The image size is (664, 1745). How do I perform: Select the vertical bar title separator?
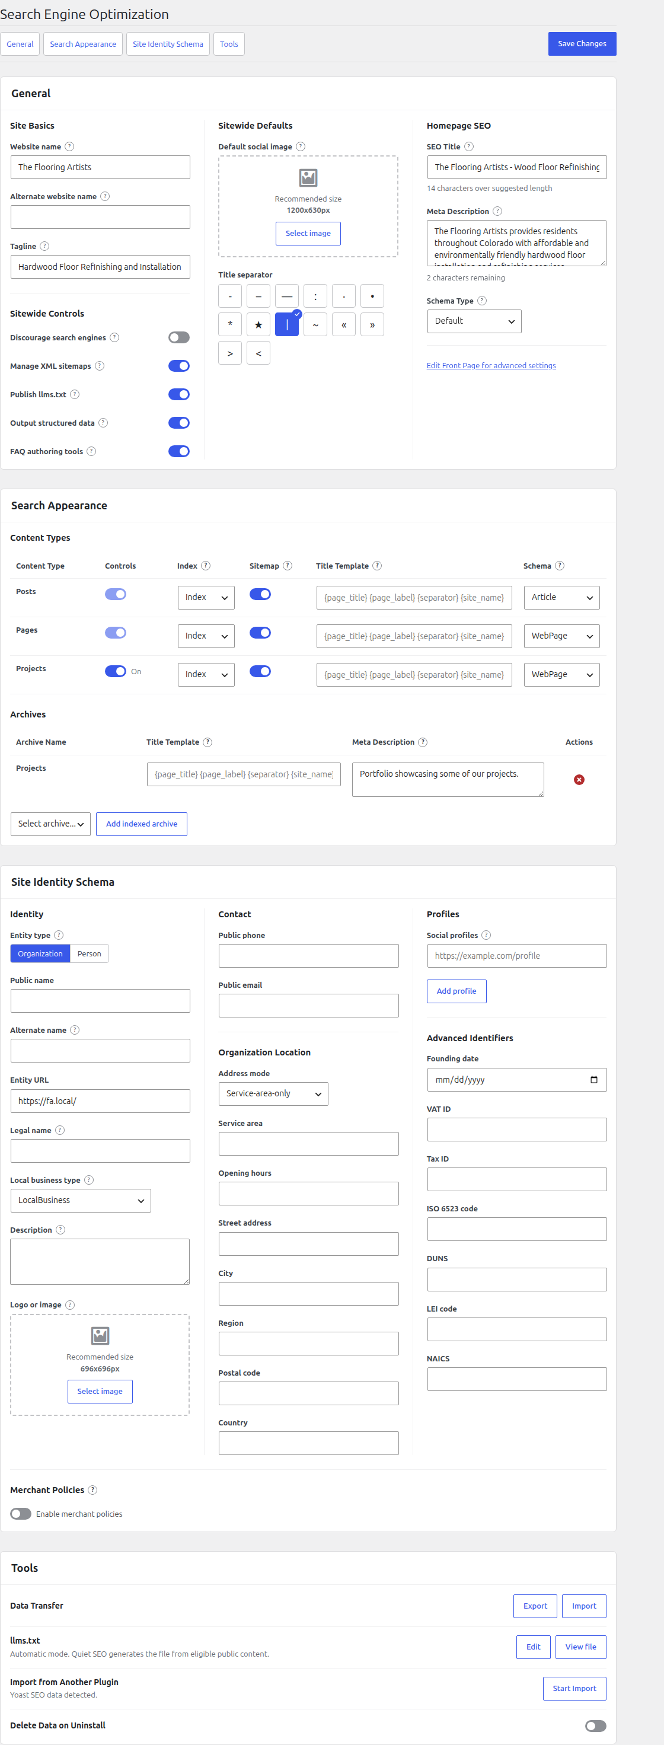[286, 324]
